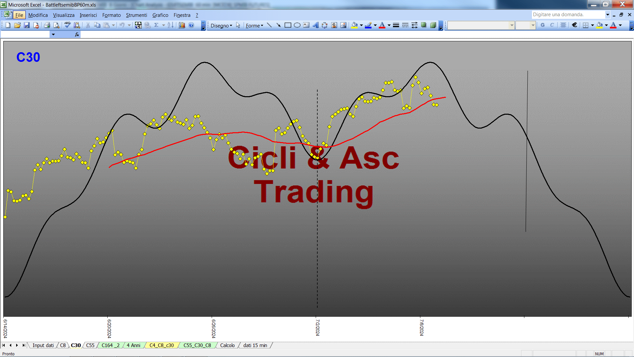Select the Arrow drawing tool
This screenshot has height=357, width=634.
tap(279, 25)
